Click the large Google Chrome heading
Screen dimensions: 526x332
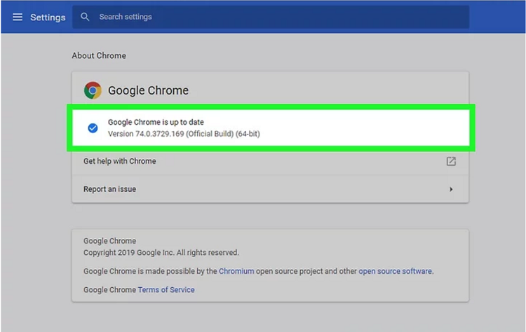point(148,90)
